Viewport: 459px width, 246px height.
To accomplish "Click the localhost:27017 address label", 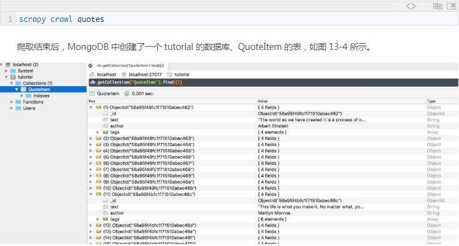I will 145,74.
